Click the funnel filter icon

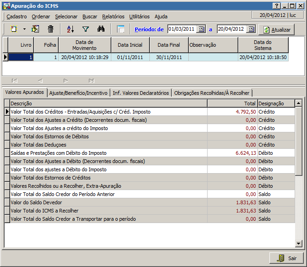85,29
